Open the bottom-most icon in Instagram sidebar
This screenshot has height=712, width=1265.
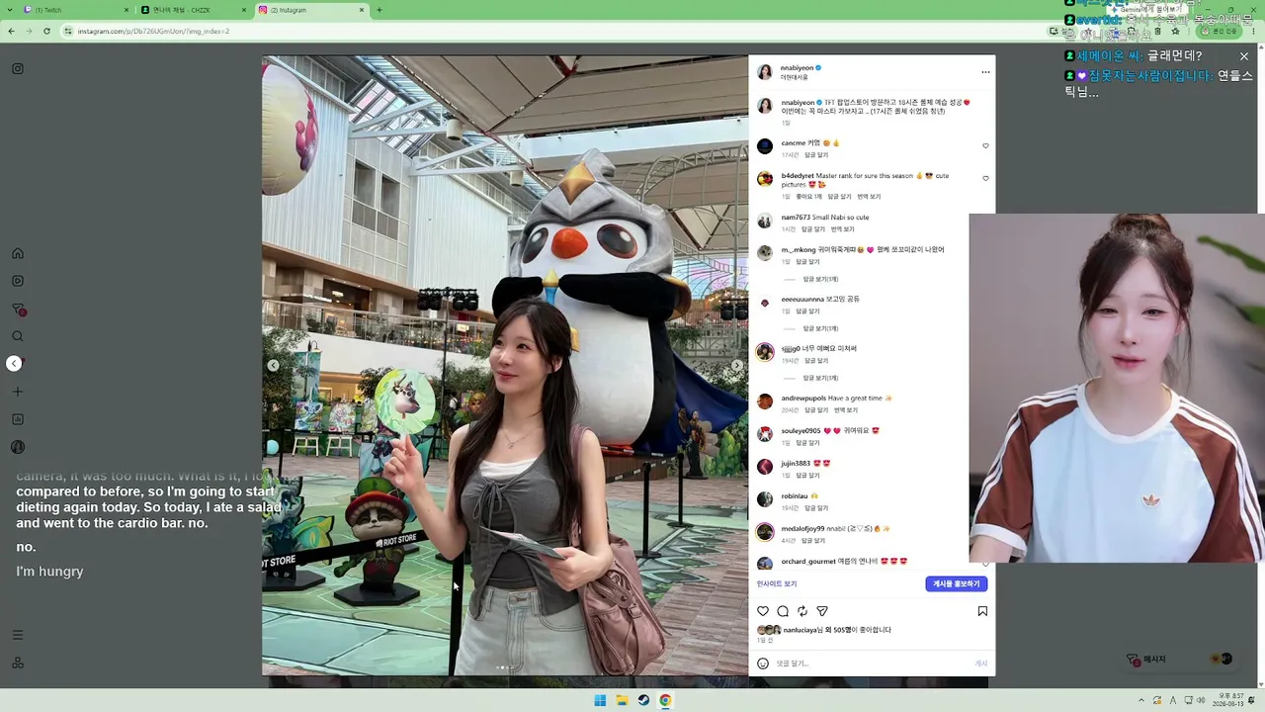[x=18, y=663]
